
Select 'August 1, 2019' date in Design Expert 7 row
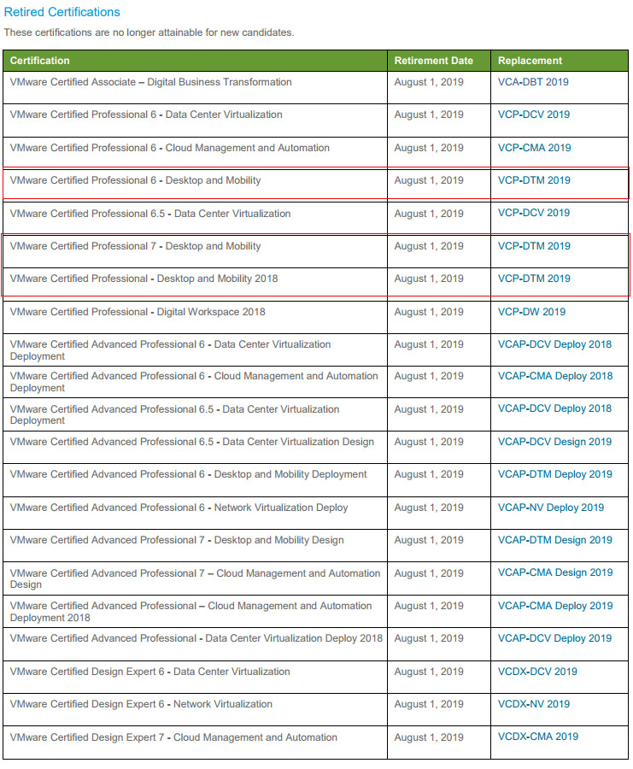point(429,737)
